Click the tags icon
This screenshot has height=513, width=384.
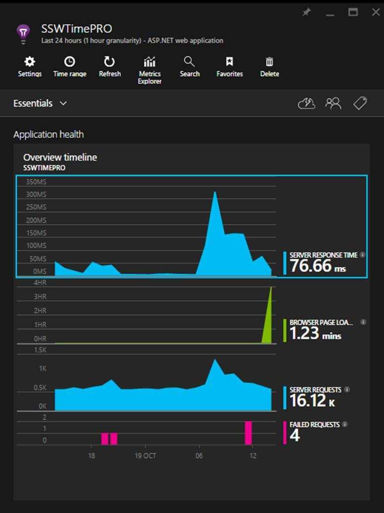coord(360,103)
